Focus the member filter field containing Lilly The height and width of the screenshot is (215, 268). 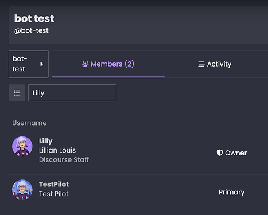pos(72,93)
